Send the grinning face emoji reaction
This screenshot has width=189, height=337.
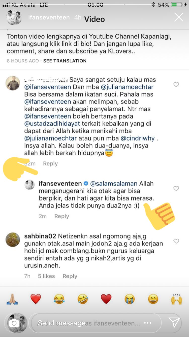point(153,299)
